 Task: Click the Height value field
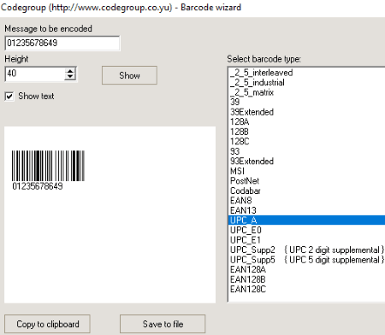(35, 74)
